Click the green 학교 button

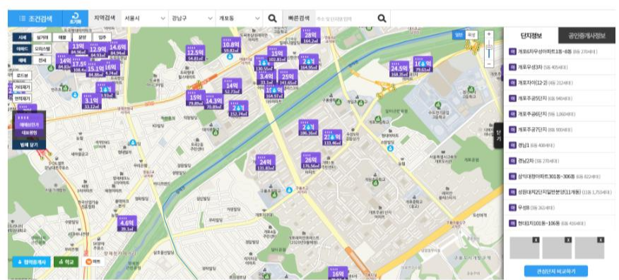pyautogui.click(x=66, y=262)
